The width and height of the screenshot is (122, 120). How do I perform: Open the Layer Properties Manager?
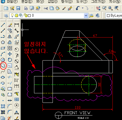click(x=6, y=16)
